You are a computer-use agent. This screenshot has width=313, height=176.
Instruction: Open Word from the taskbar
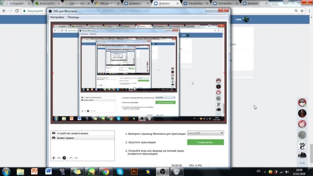(x=49, y=172)
